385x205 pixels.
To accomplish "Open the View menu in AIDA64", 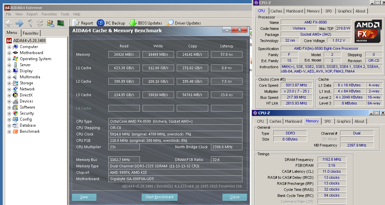I will pyautogui.click(x=19, y=14).
